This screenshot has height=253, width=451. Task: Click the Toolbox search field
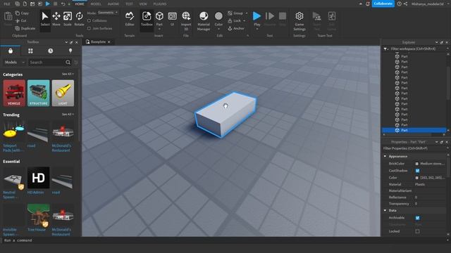[x=47, y=63]
